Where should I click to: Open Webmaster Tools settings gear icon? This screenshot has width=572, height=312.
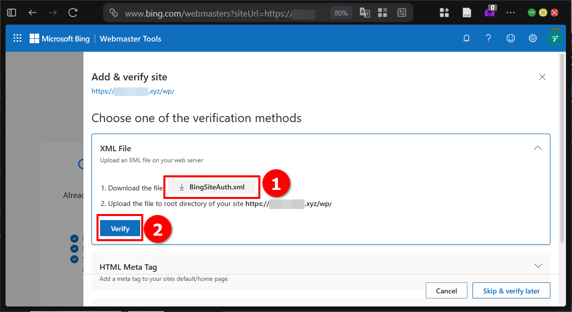[533, 38]
